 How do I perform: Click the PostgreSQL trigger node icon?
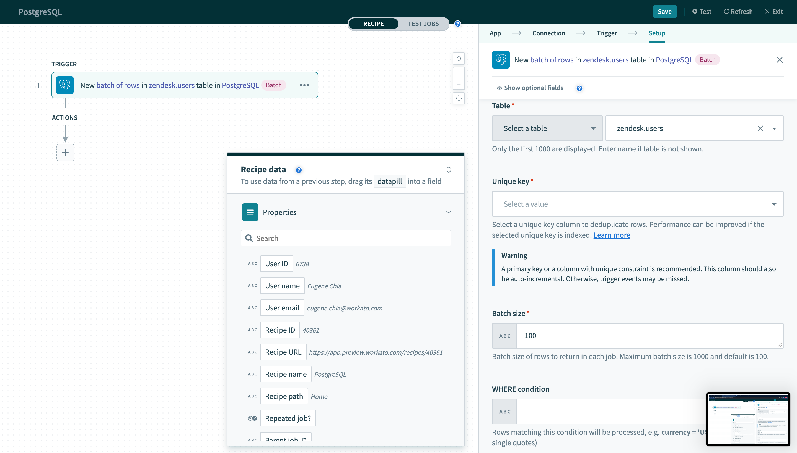[66, 85]
